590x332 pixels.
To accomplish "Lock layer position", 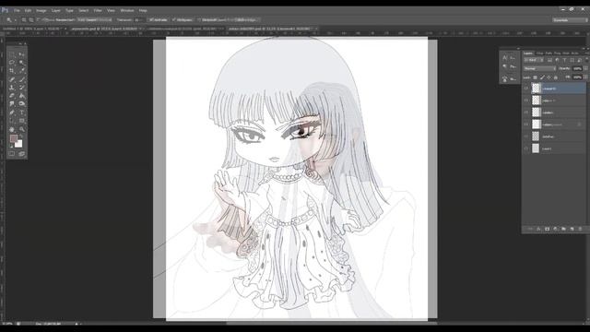I will click(549, 77).
